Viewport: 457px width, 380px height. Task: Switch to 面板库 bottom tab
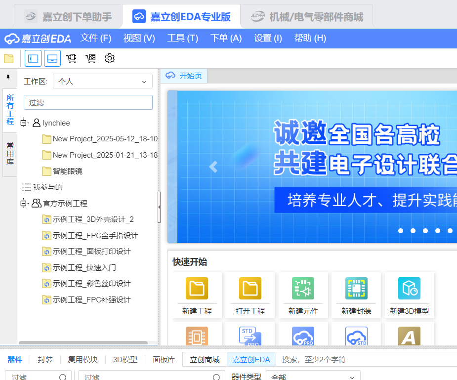164,360
